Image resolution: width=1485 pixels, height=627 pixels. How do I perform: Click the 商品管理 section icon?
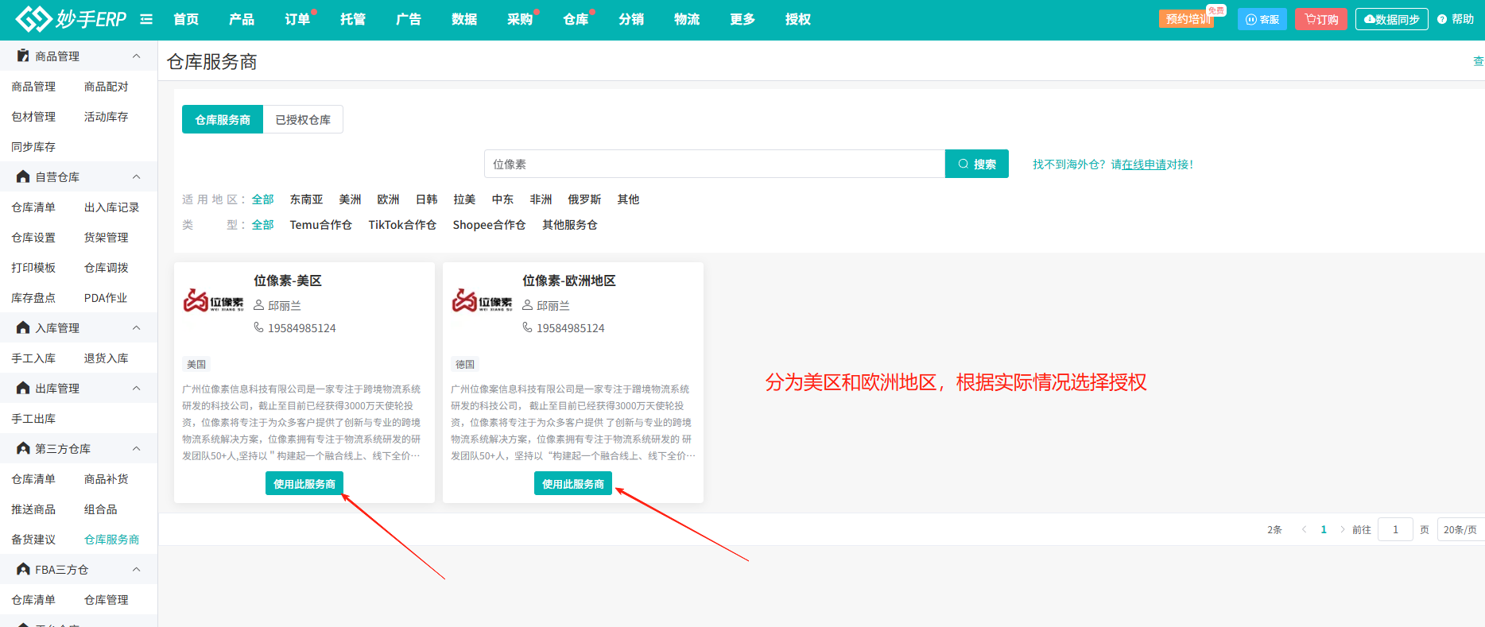coord(23,56)
